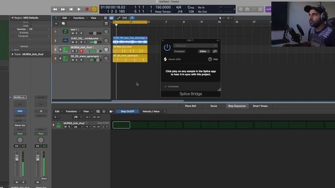Click the Inst 1 track instrument icon
The width and height of the screenshot is (335, 188).
65,32
